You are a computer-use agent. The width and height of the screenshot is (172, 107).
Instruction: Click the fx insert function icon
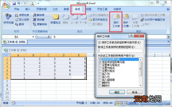pyautogui.click(x=49, y=37)
